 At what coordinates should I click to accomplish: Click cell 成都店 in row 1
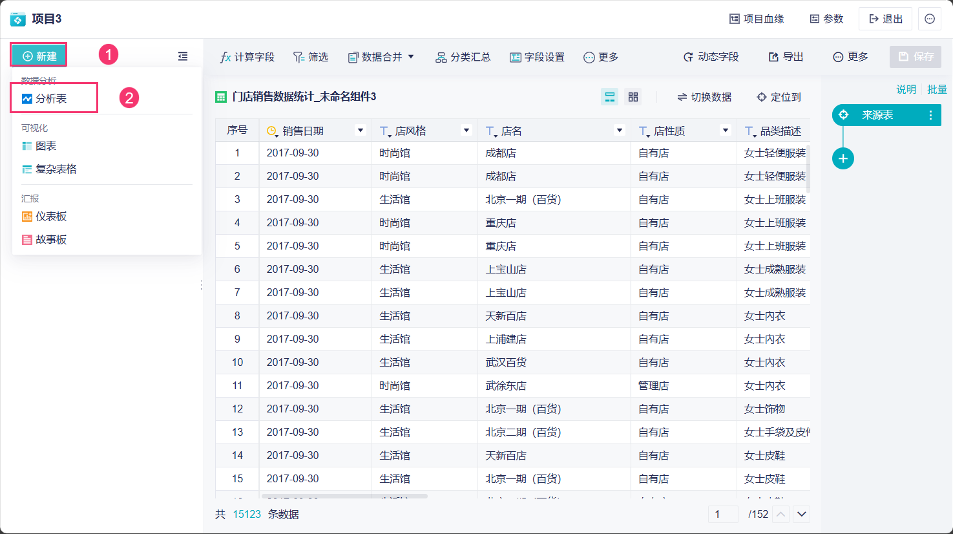tap(501, 153)
